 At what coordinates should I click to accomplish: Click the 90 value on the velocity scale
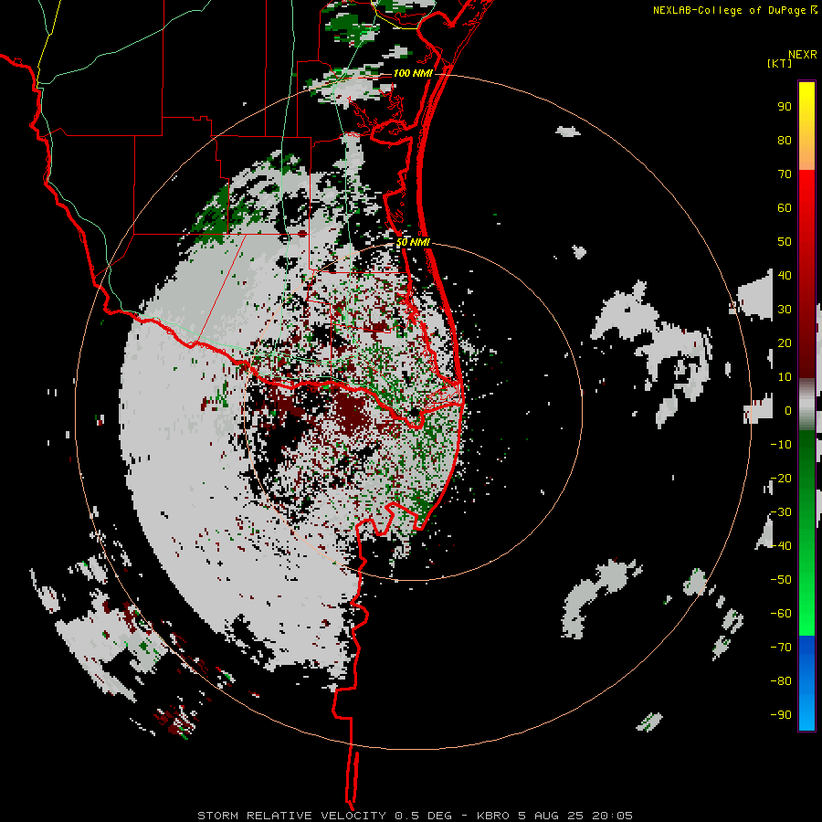click(785, 107)
